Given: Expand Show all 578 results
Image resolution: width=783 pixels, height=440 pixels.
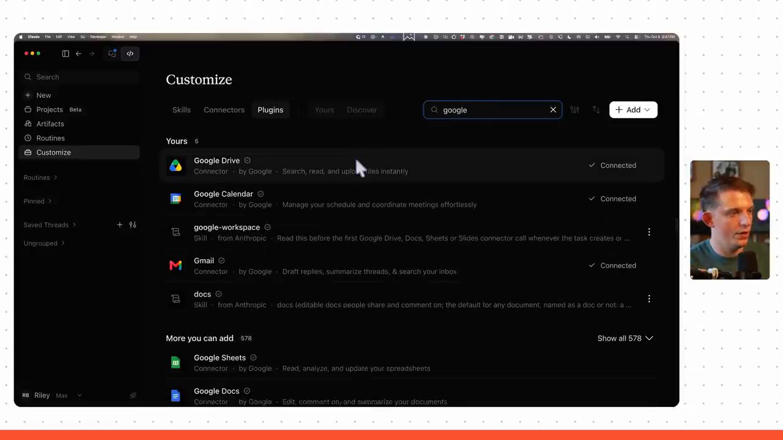Looking at the screenshot, I should 625,339.
